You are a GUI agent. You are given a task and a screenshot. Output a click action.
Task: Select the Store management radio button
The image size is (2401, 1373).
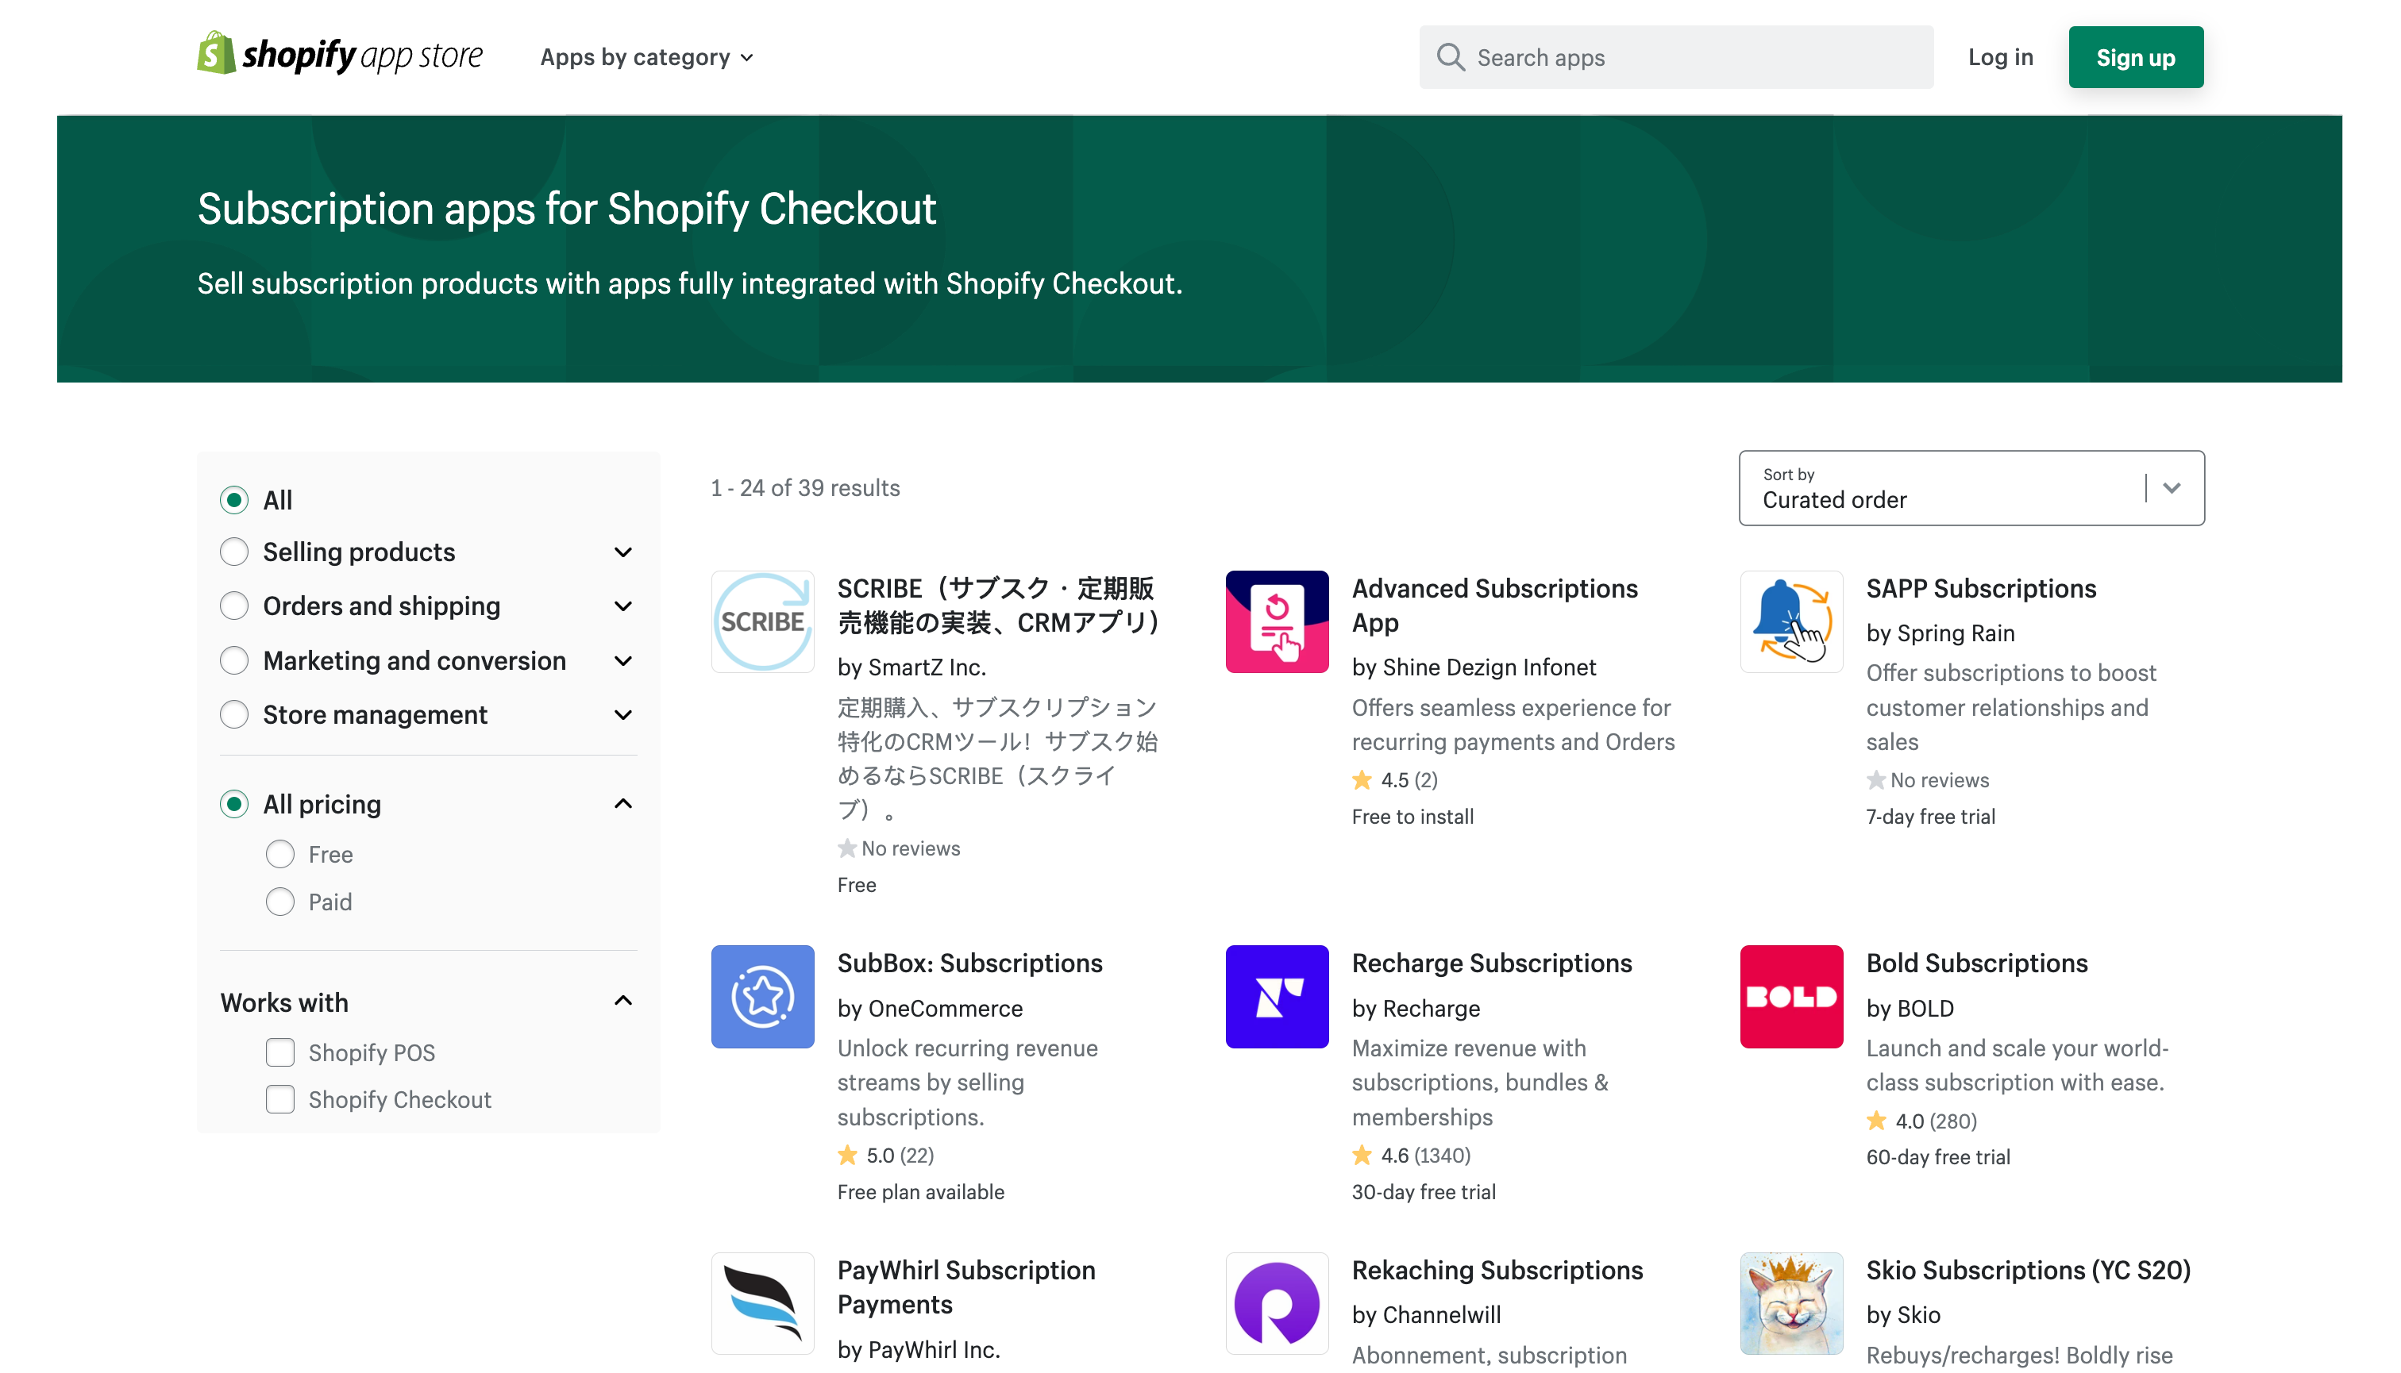click(x=234, y=715)
